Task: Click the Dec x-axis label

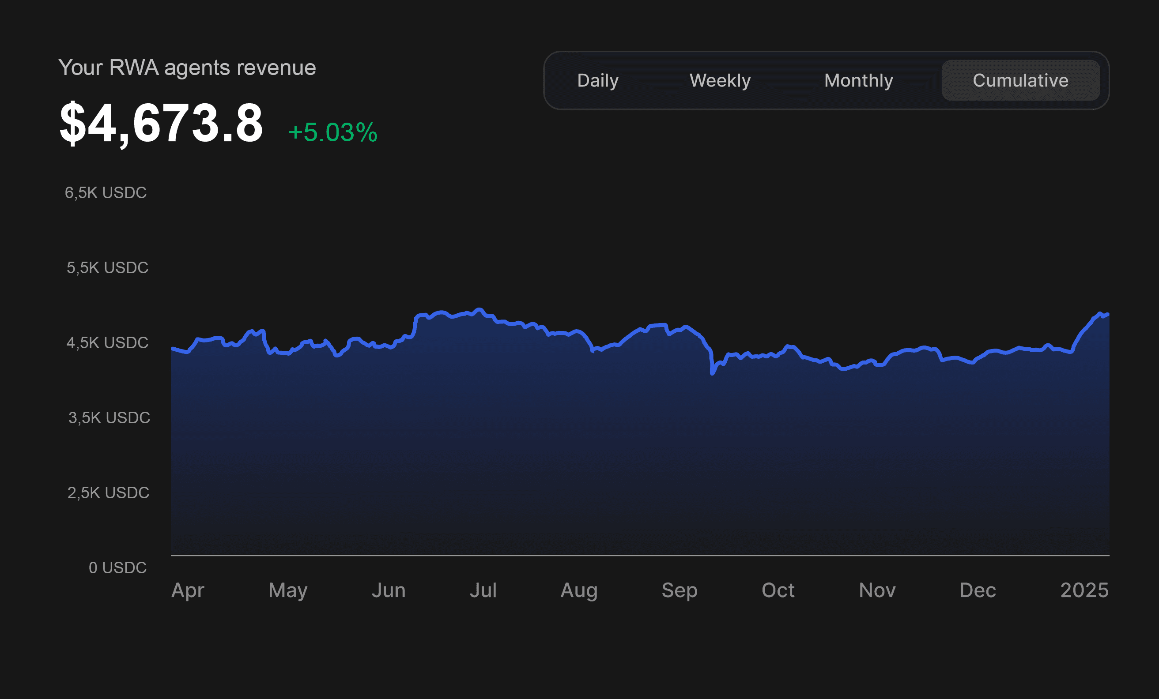Action: click(x=978, y=590)
